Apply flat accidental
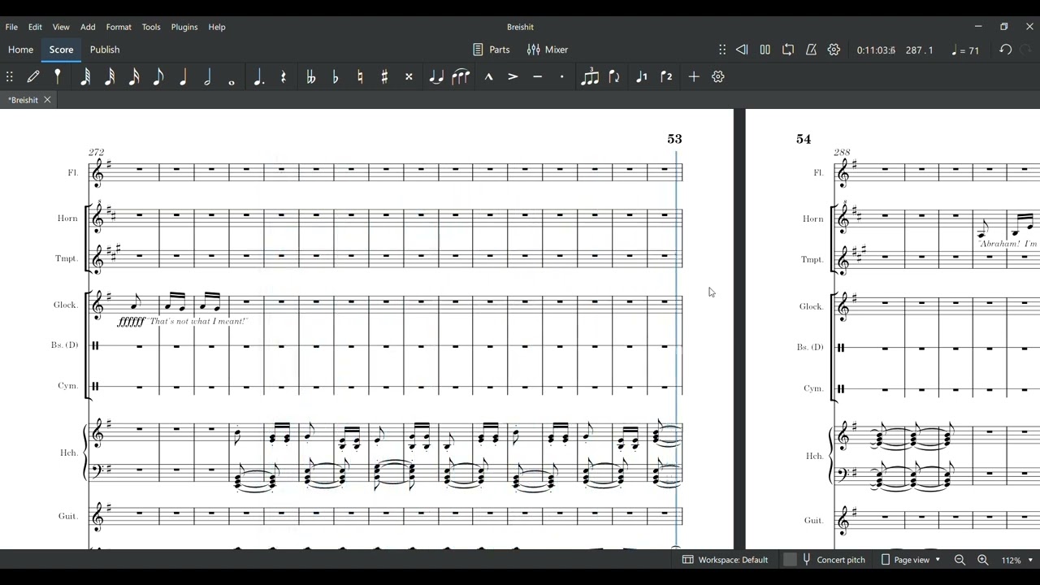This screenshot has height=585, width=1040. pos(336,76)
